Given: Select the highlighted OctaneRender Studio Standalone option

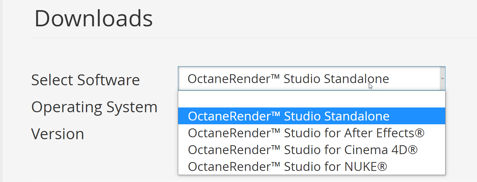Looking at the screenshot, I should click(288, 116).
